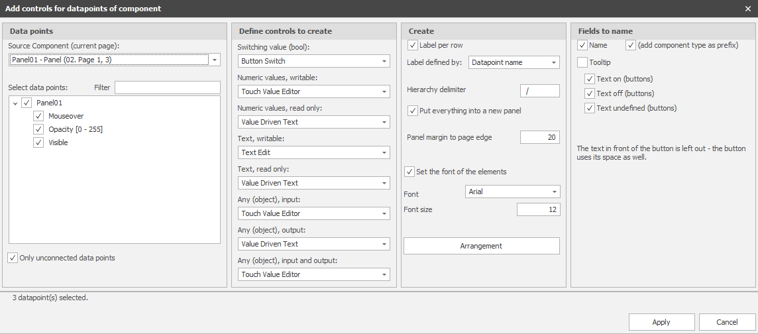Toggle Set the font of the elements
This screenshot has height=334, width=758.
409,172
